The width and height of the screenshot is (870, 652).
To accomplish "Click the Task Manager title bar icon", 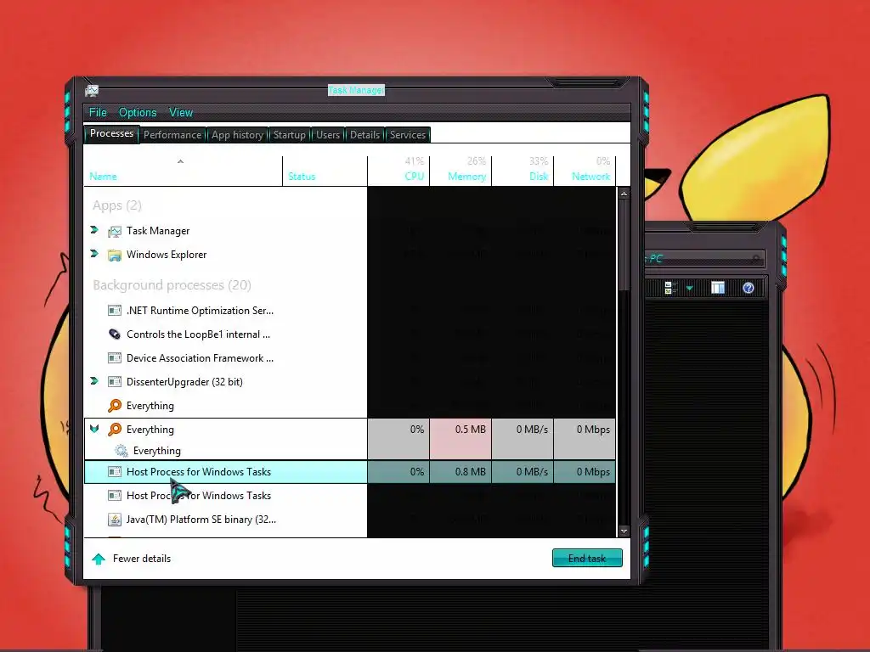I will tap(92, 90).
